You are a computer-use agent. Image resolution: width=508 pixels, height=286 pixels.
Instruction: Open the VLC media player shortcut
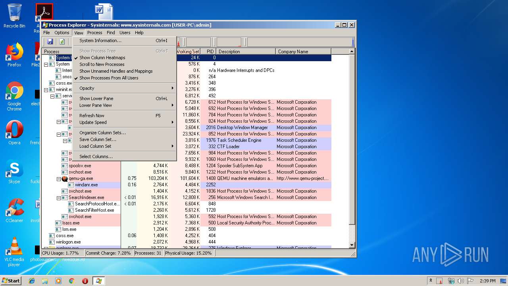[14, 252]
